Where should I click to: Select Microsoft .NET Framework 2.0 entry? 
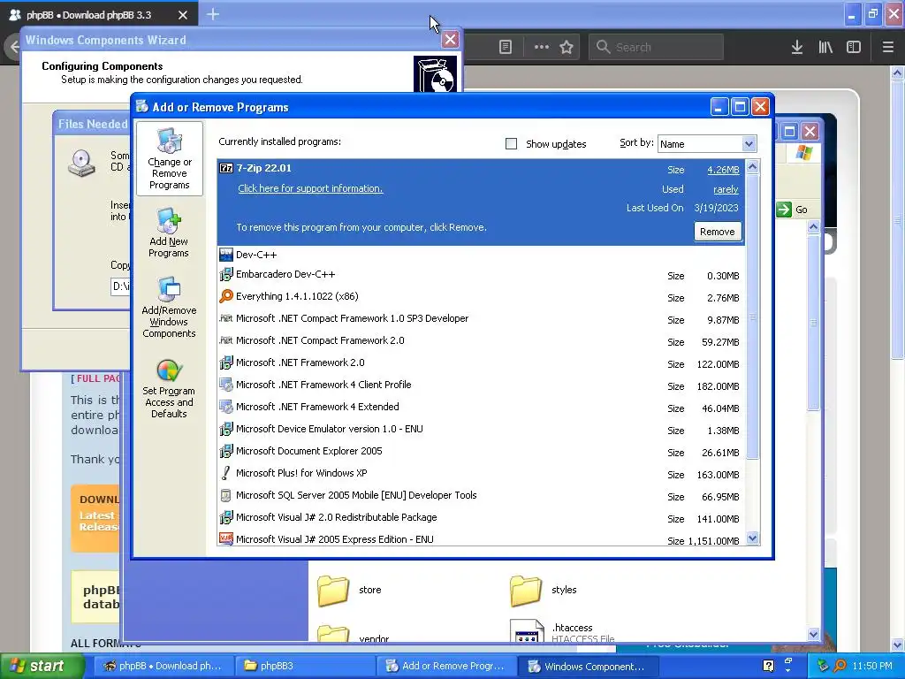(x=481, y=363)
